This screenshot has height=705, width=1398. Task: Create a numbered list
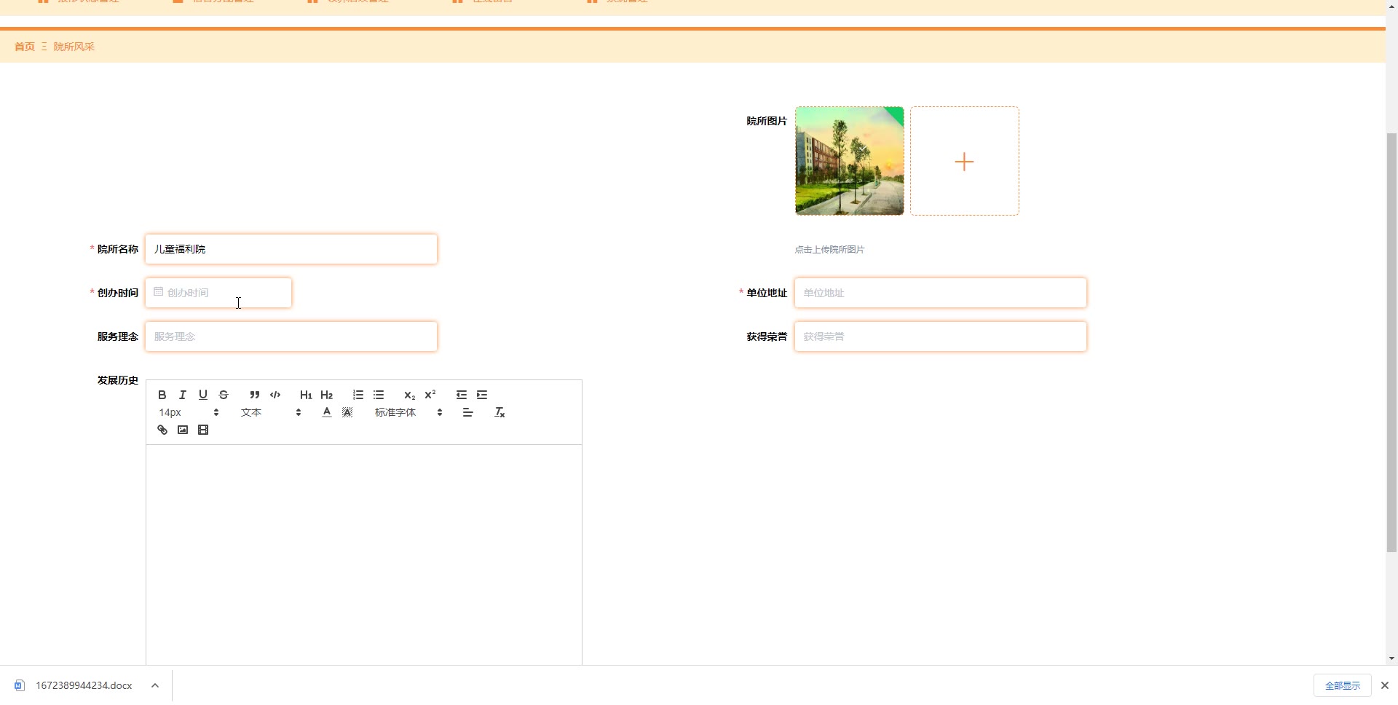click(x=358, y=395)
